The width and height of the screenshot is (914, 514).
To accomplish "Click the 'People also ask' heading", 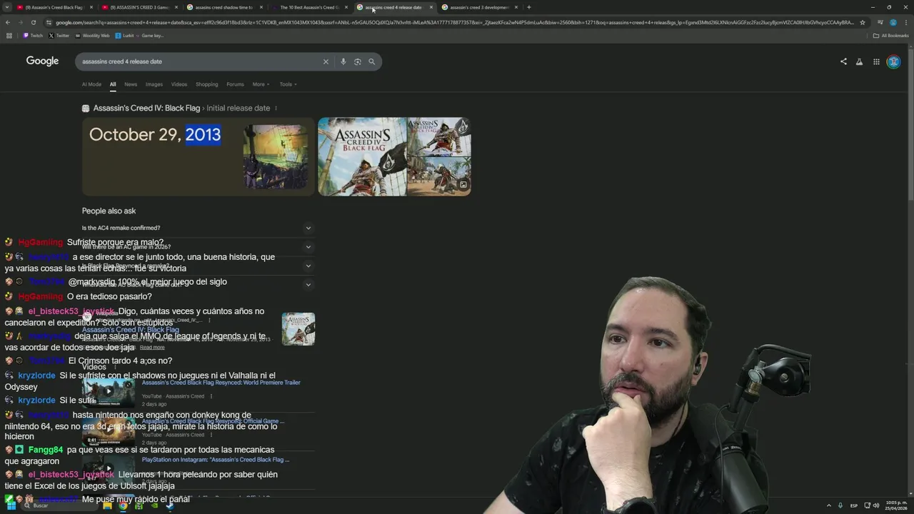I will [x=109, y=211].
